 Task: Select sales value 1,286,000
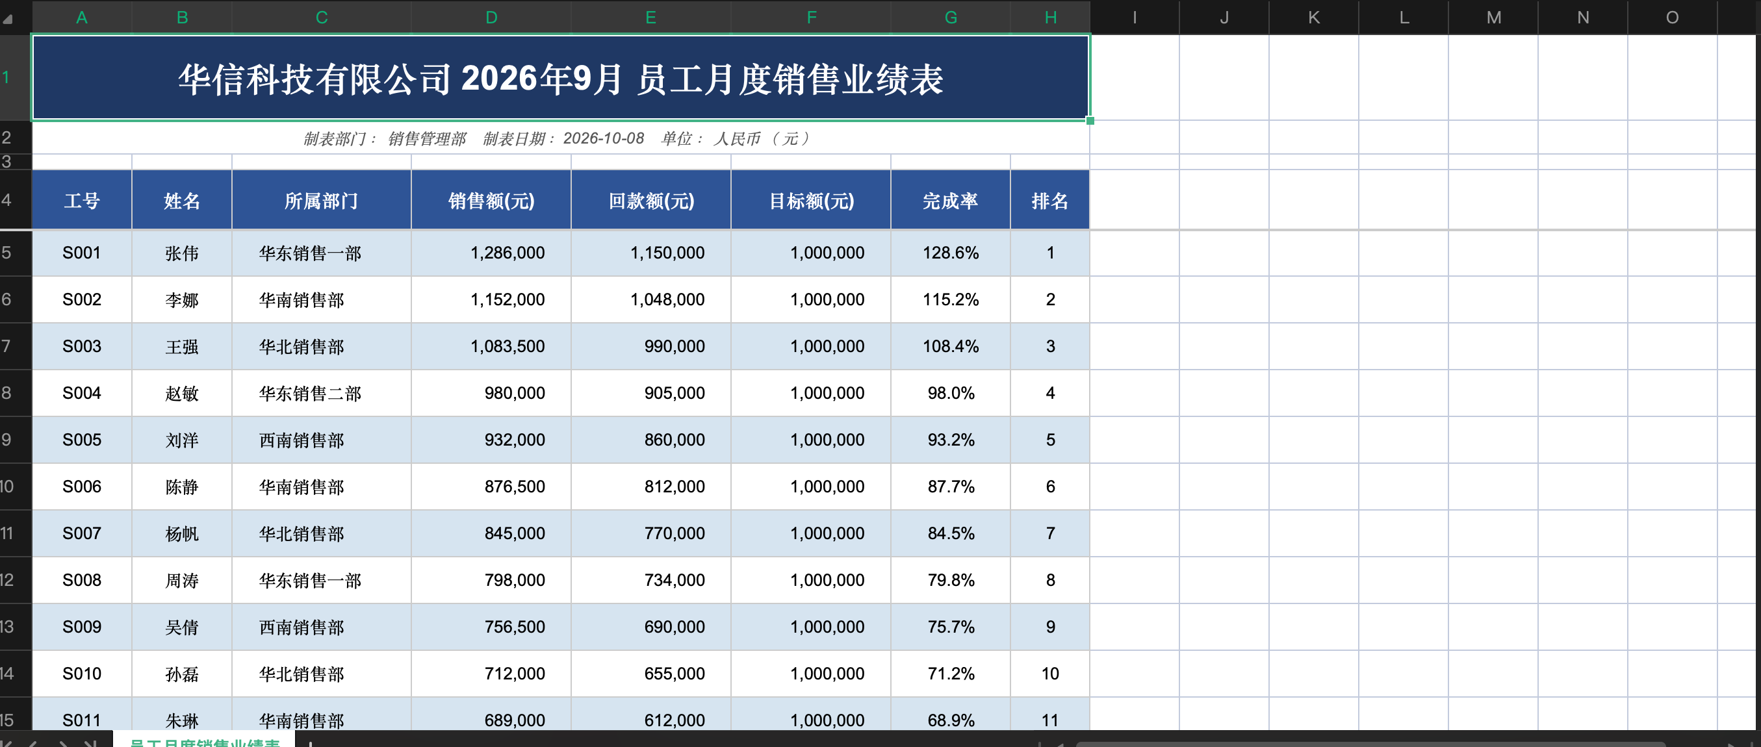(x=491, y=253)
